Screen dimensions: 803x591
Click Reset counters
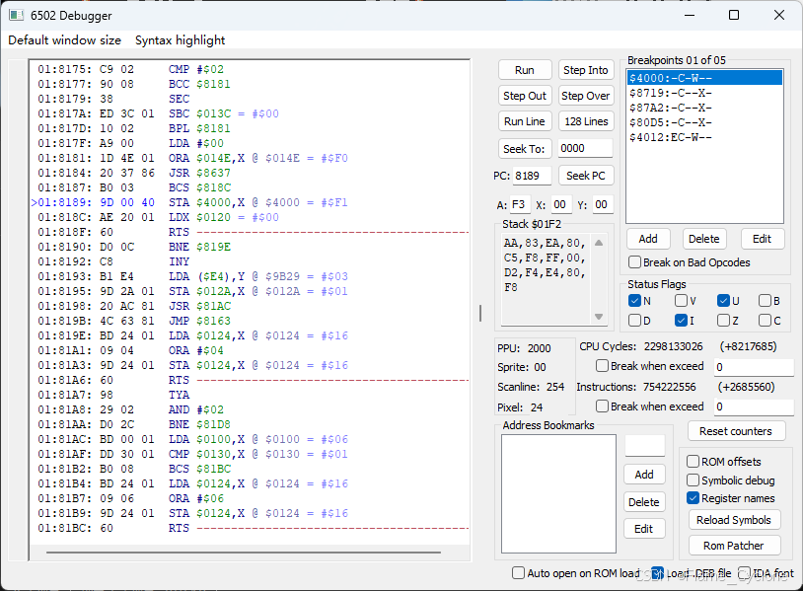pyautogui.click(x=736, y=431)
